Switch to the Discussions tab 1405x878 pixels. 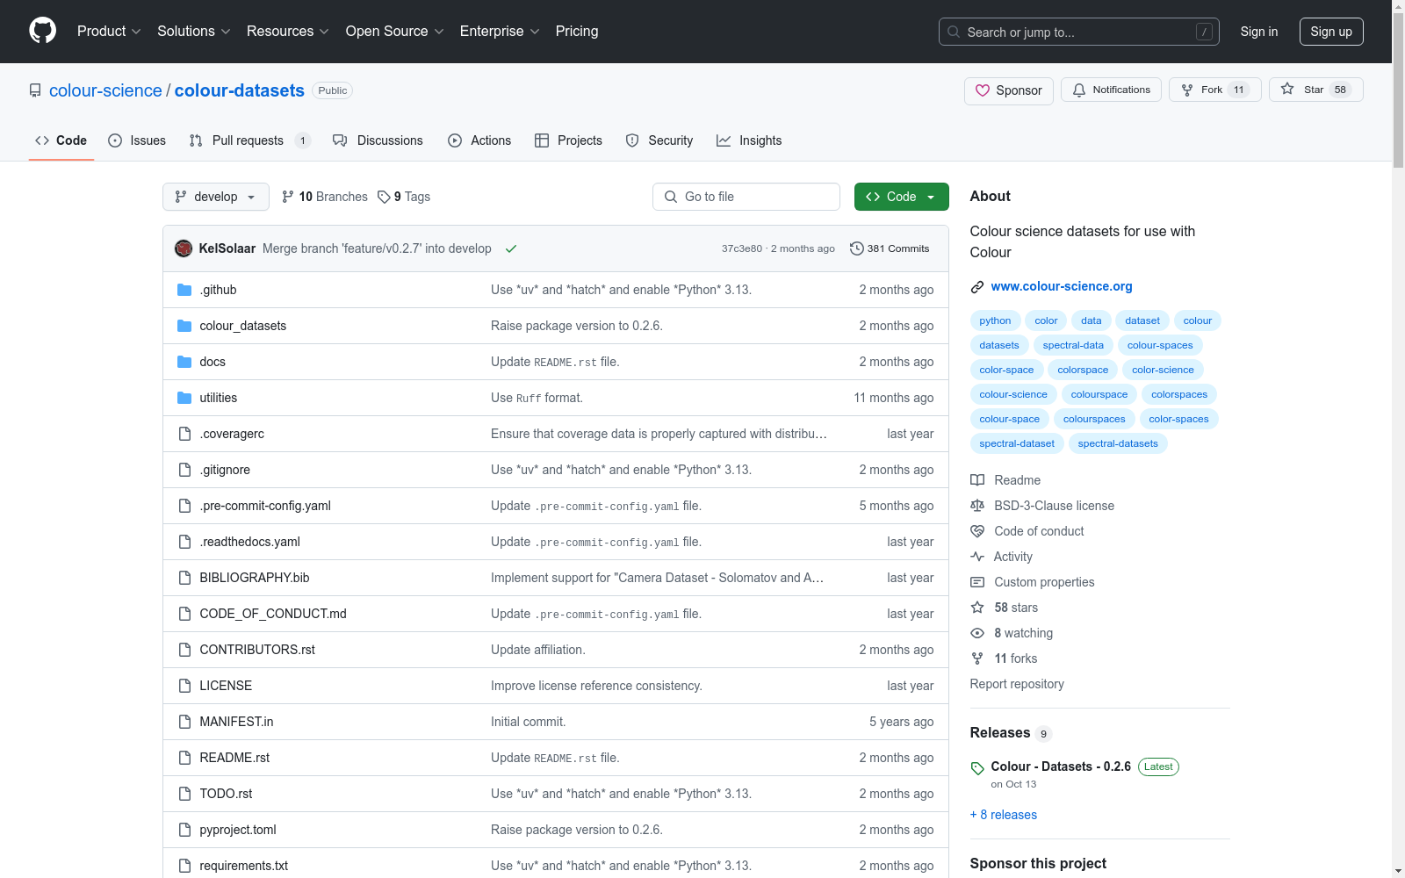[378, 140]
